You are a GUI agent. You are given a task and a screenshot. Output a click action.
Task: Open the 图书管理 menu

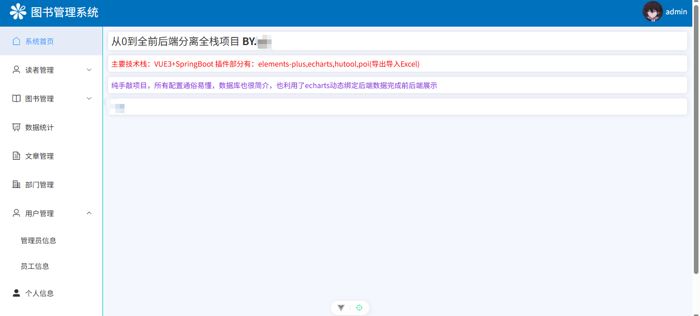pos(51,98)
